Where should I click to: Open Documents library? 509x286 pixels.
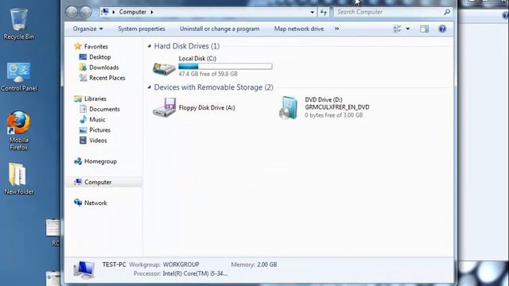(104, 109)
